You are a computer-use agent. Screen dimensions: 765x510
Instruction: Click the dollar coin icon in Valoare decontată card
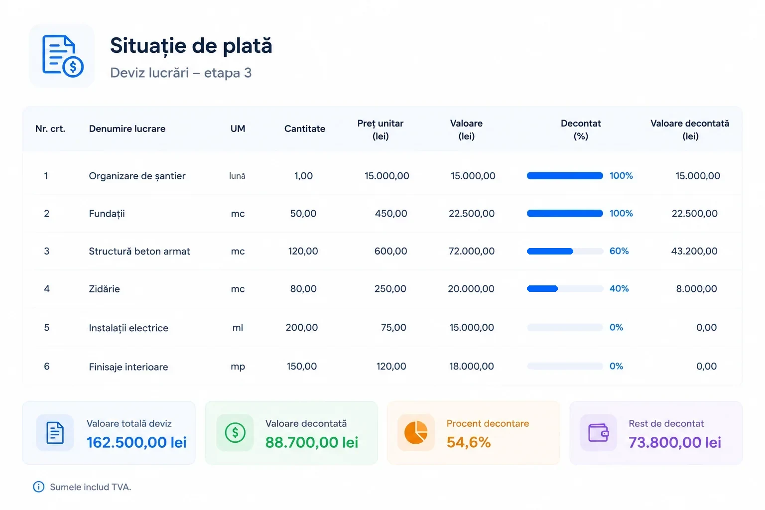pyautogui.click(x=235, y=432)
